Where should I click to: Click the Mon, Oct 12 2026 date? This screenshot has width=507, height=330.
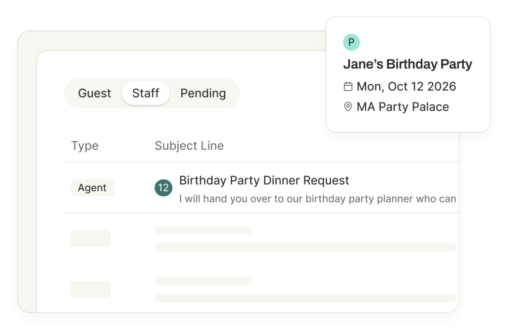pos(406,86)
